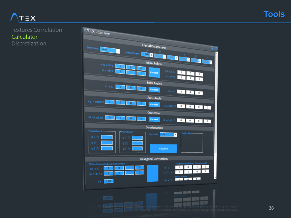
Task: Click the Orientation A φ2 input field
Action: click(107, 148)
